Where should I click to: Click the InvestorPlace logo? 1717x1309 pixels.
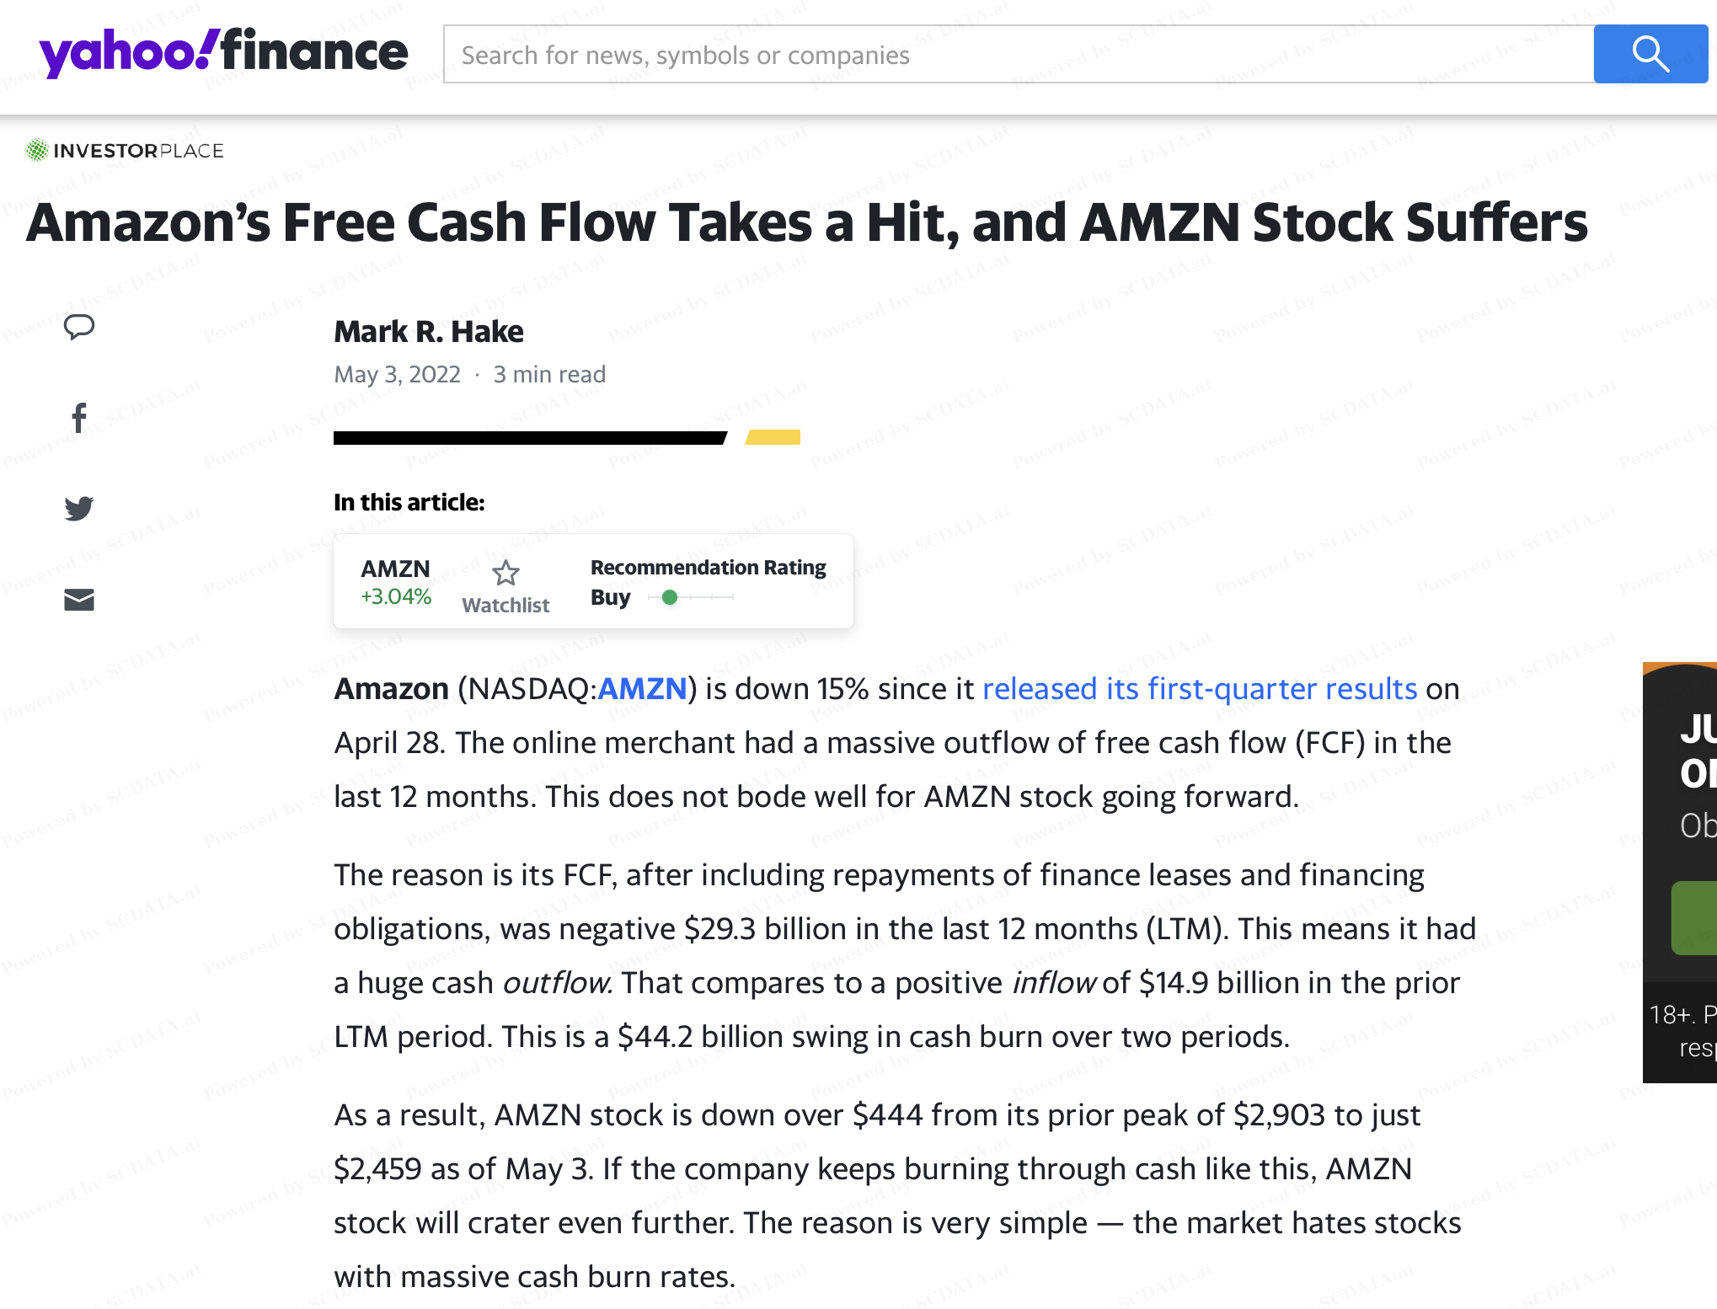[x=125, y=151]
